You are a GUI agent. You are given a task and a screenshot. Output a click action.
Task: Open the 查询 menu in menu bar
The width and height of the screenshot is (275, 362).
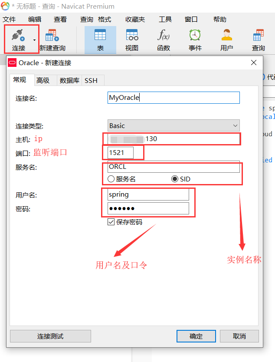coord(86,20)
